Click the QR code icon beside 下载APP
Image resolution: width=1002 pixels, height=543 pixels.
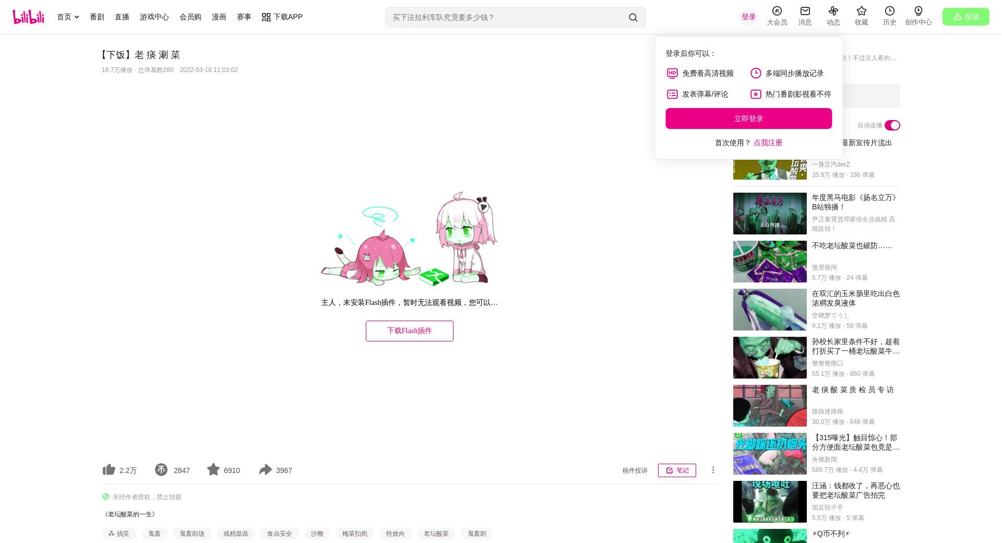pyautogui.click(x=266, y=17)
